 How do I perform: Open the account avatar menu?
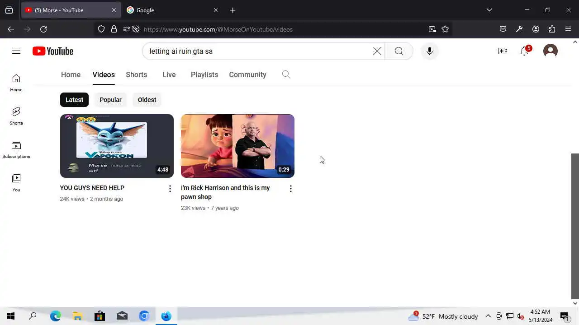[x=551, y=51]
